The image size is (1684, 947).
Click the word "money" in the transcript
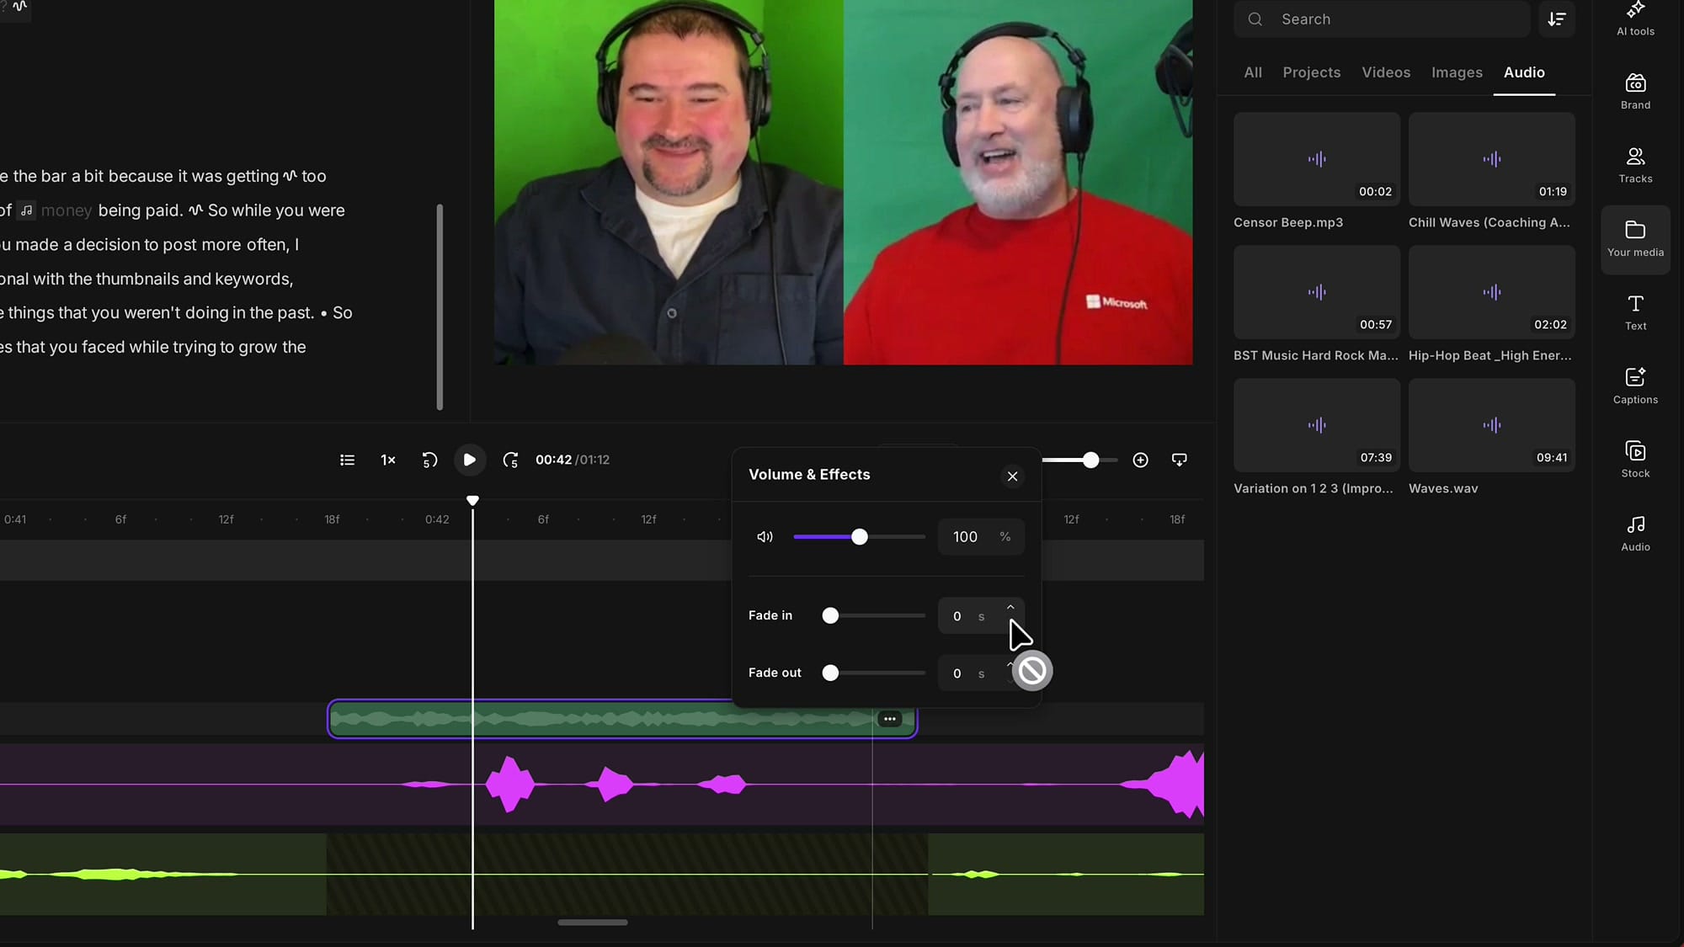point(67,210)
